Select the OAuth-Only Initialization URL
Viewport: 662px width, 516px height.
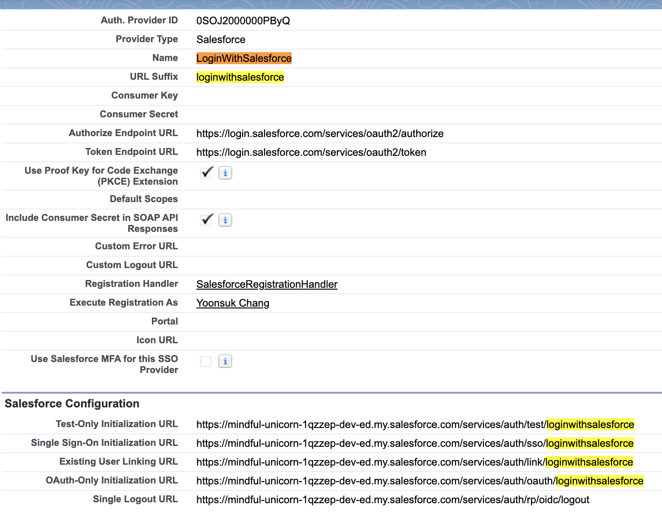pos(419,481)
